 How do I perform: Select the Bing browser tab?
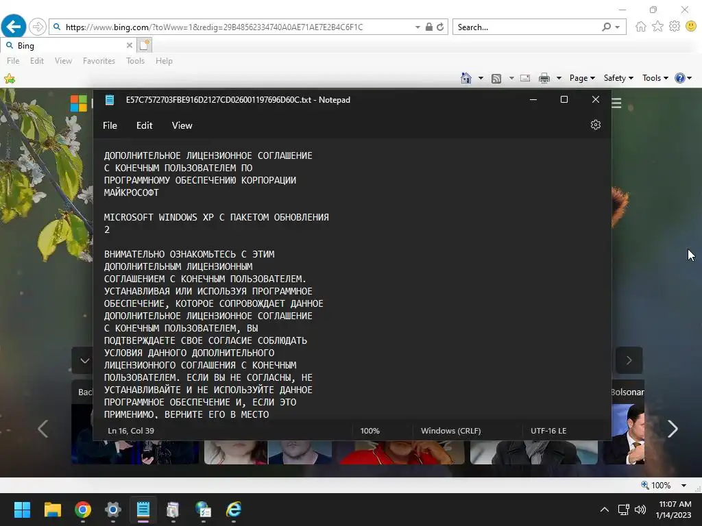pos(67,45)
